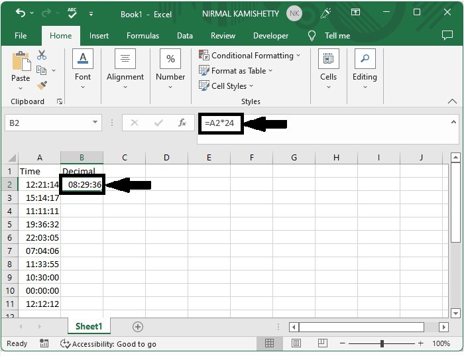Open the Name Box dropdown arrow
The image size is (464, 356).
95,122
